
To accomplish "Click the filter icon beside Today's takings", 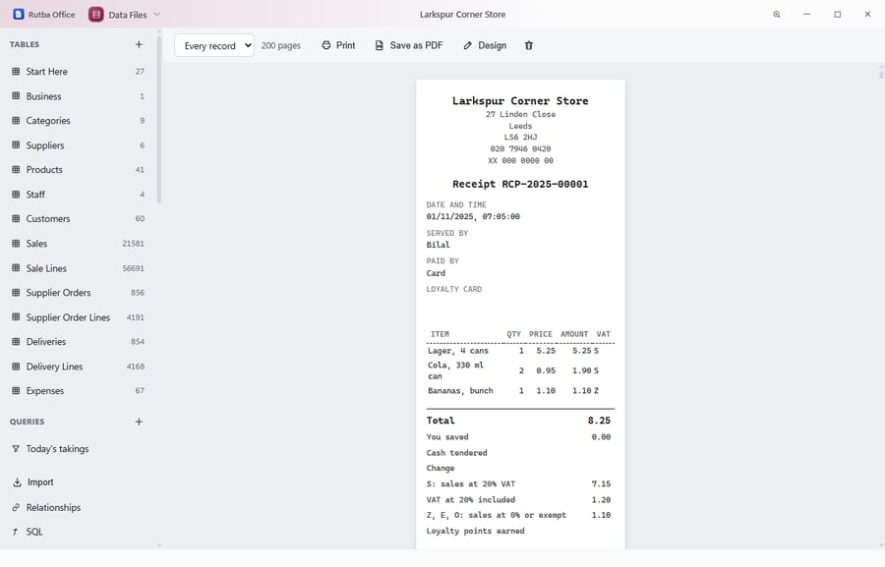I will click(x=16, y=448).
